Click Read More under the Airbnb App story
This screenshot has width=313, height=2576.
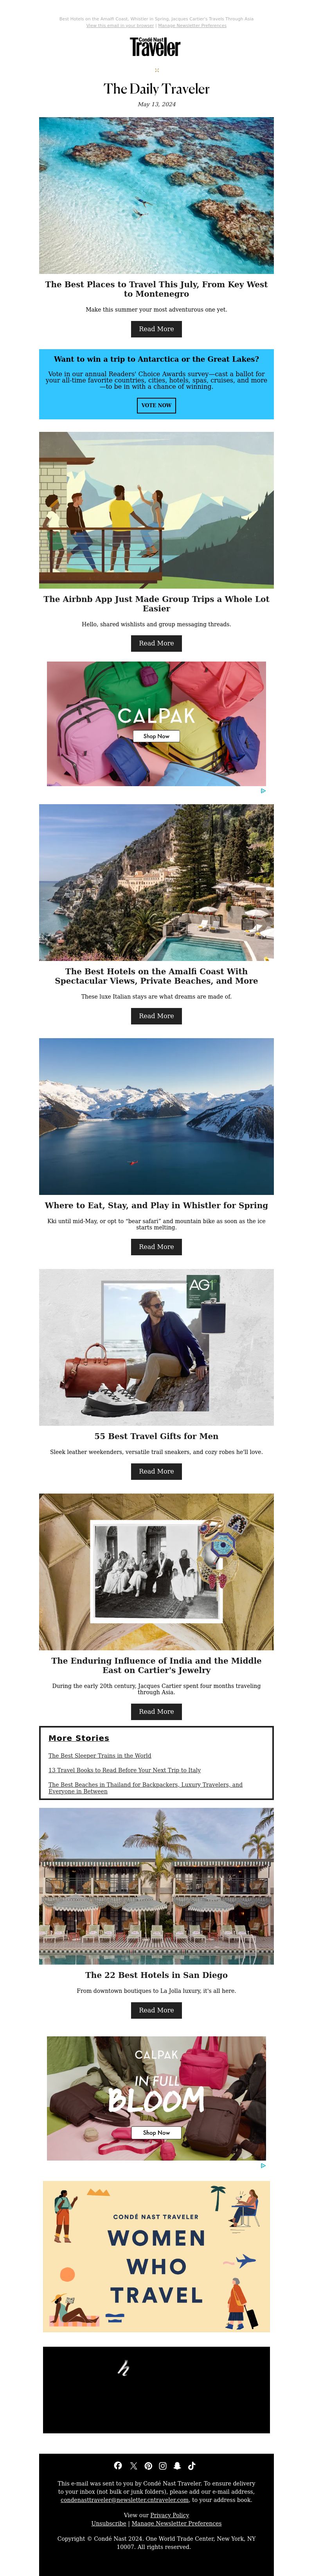[156, 644]
